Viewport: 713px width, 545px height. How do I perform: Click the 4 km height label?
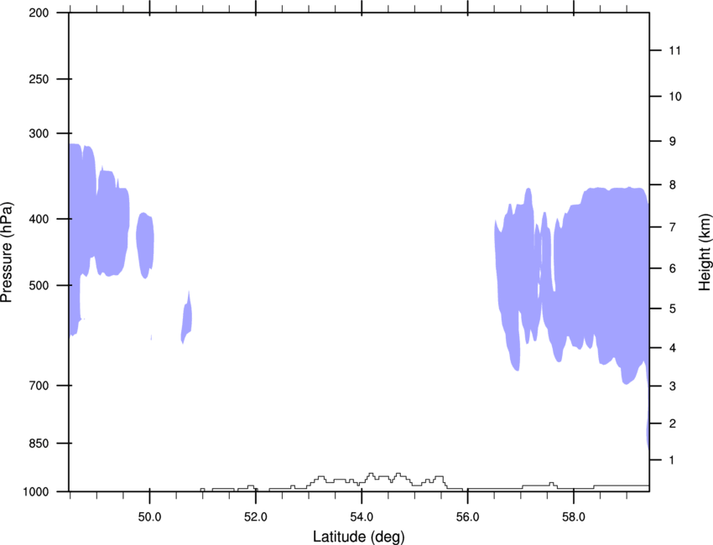(673, 348)
